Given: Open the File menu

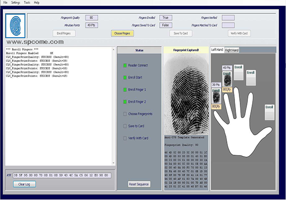Looking at the screenshot, I should (5, 2).
